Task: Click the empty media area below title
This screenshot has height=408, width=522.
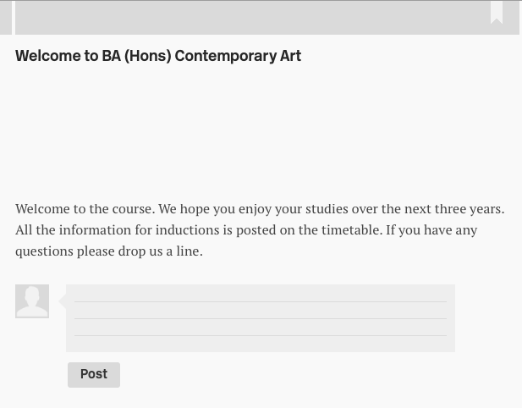Action: pos(261,131)
